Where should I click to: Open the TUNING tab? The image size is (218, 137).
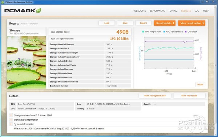pyautogui.click(x=173, y=11)
